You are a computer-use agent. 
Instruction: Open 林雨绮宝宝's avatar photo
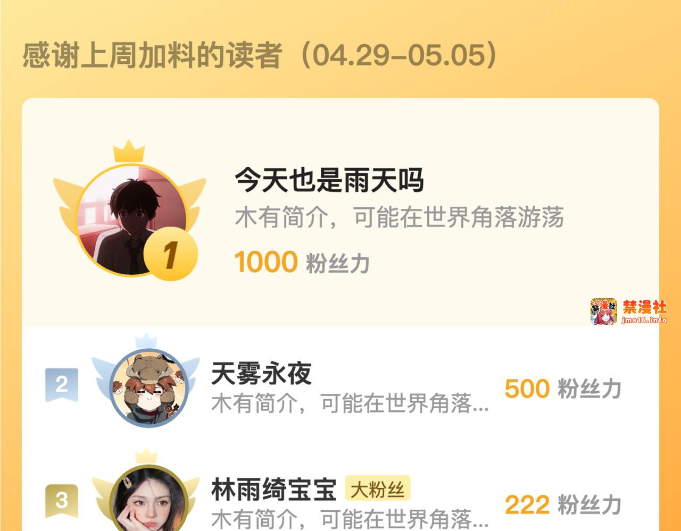pyautogui.click(x=149, y=500)
